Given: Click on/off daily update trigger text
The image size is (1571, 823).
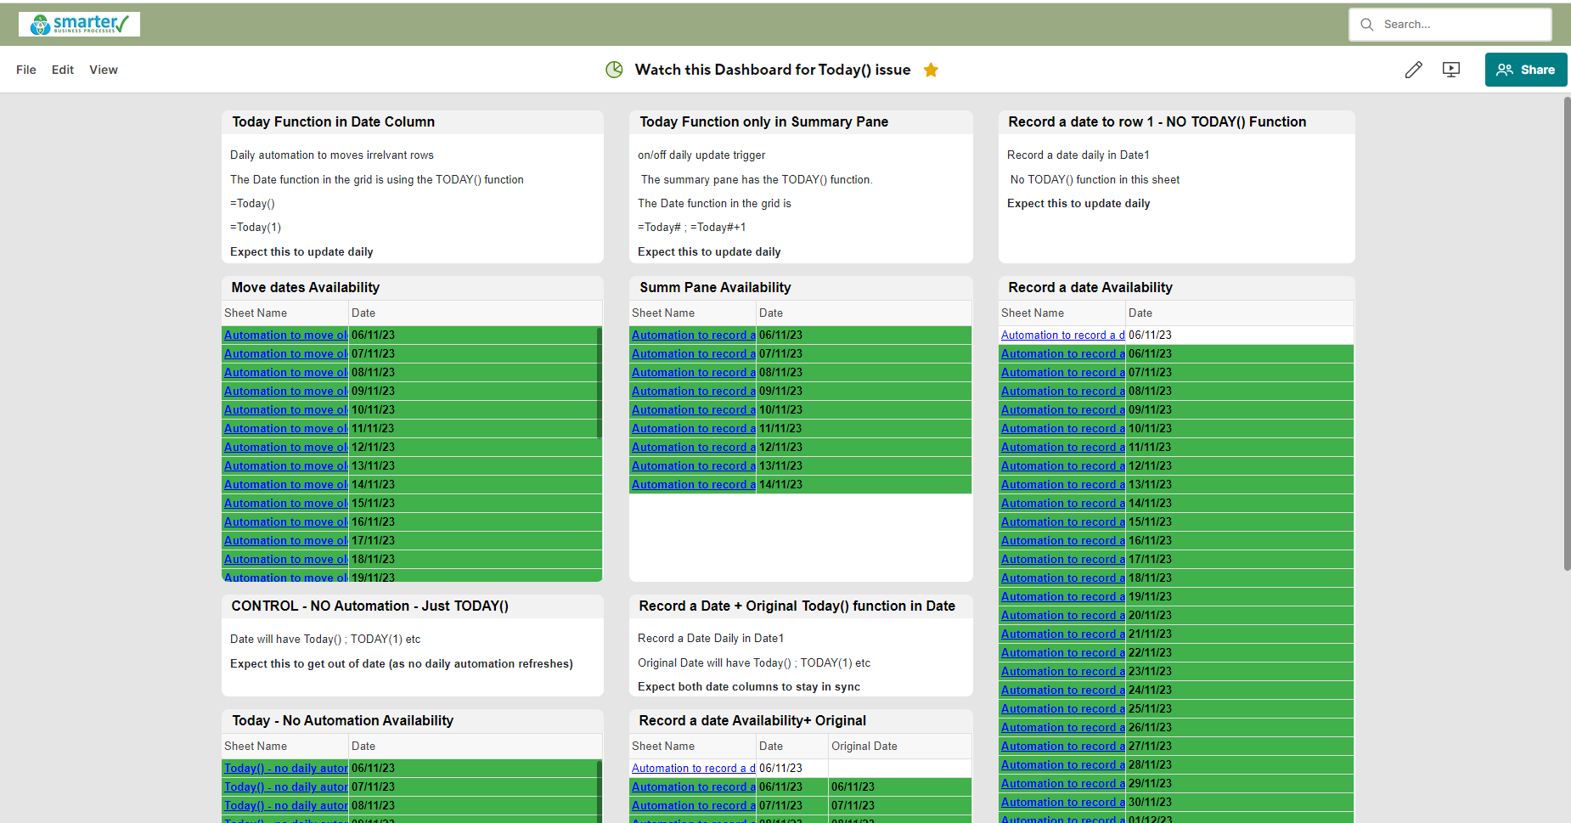Looking at the screenshot, I should coord(701,155).
